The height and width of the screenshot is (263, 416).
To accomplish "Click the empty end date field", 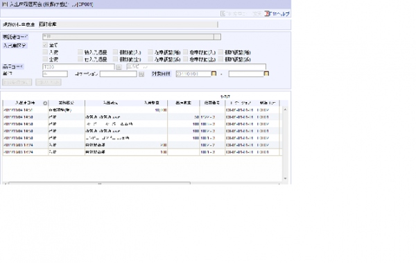I will [246, 74].
